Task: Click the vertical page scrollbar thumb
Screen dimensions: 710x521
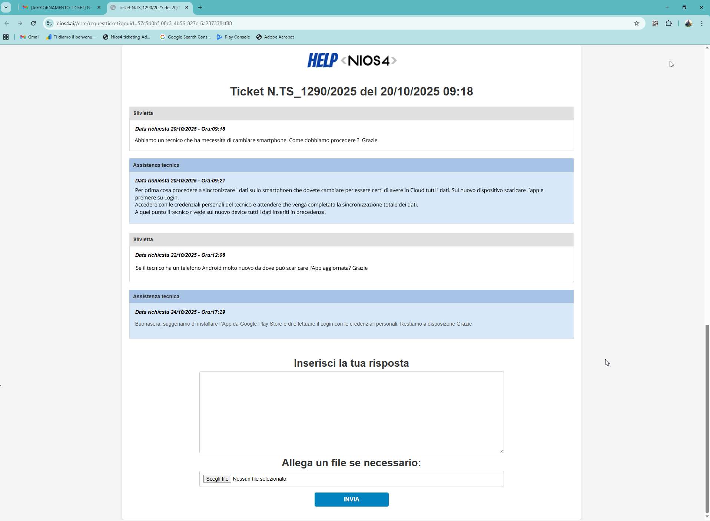Action: (707, 418)
